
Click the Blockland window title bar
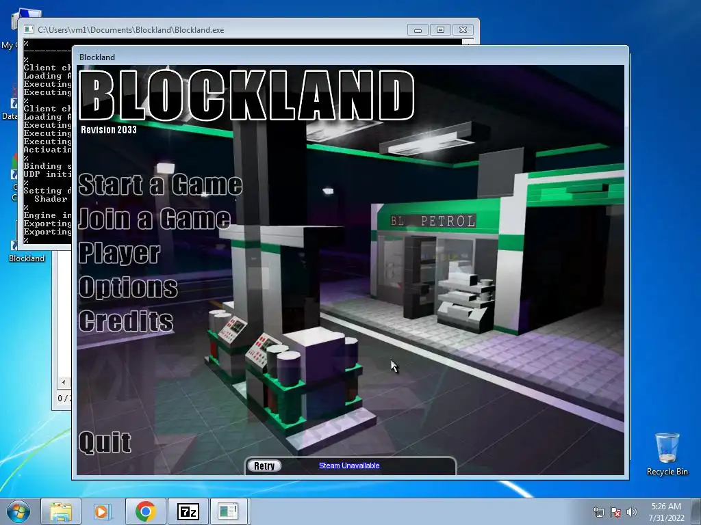(350, 57)
